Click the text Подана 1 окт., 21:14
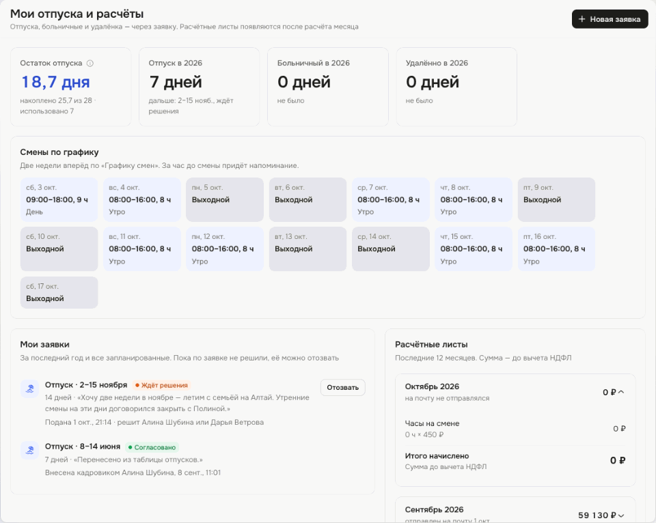Image resolution: width=656 pixels, height=523 pixels. point(78,422)
